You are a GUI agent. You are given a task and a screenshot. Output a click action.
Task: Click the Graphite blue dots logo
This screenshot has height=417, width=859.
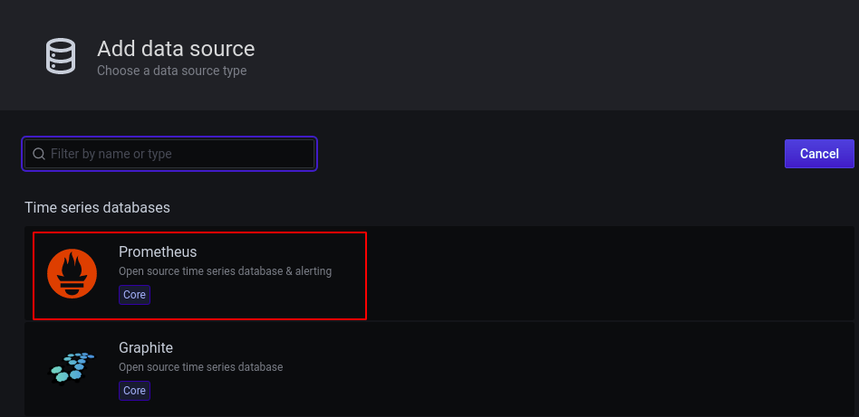coord(72,365)
